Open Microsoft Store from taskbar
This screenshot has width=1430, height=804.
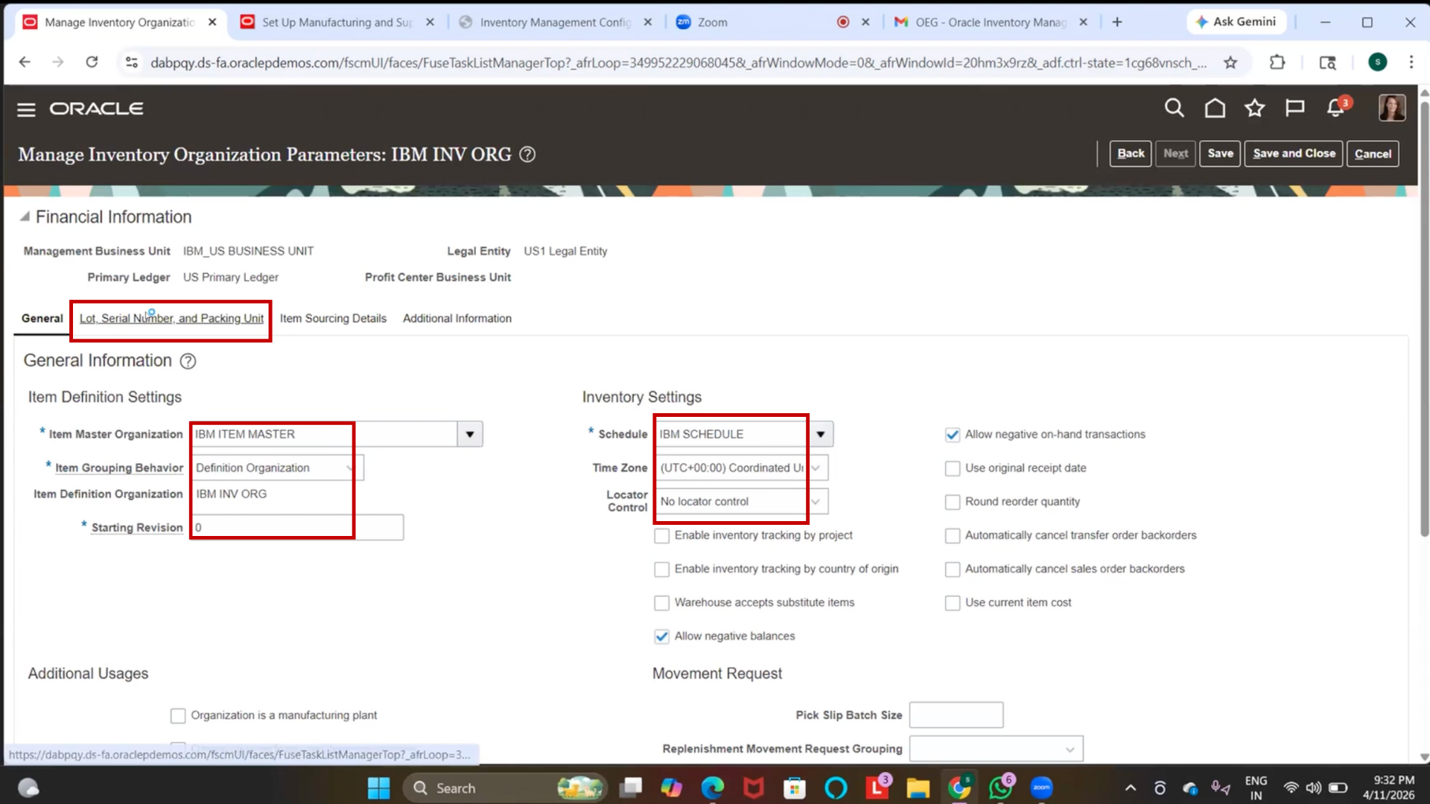794,788
